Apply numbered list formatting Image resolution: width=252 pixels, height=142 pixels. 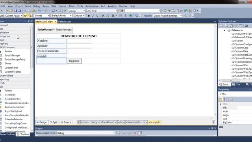point(125,16)
